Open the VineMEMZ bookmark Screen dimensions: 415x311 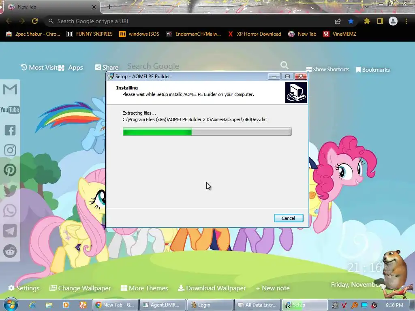340,34
